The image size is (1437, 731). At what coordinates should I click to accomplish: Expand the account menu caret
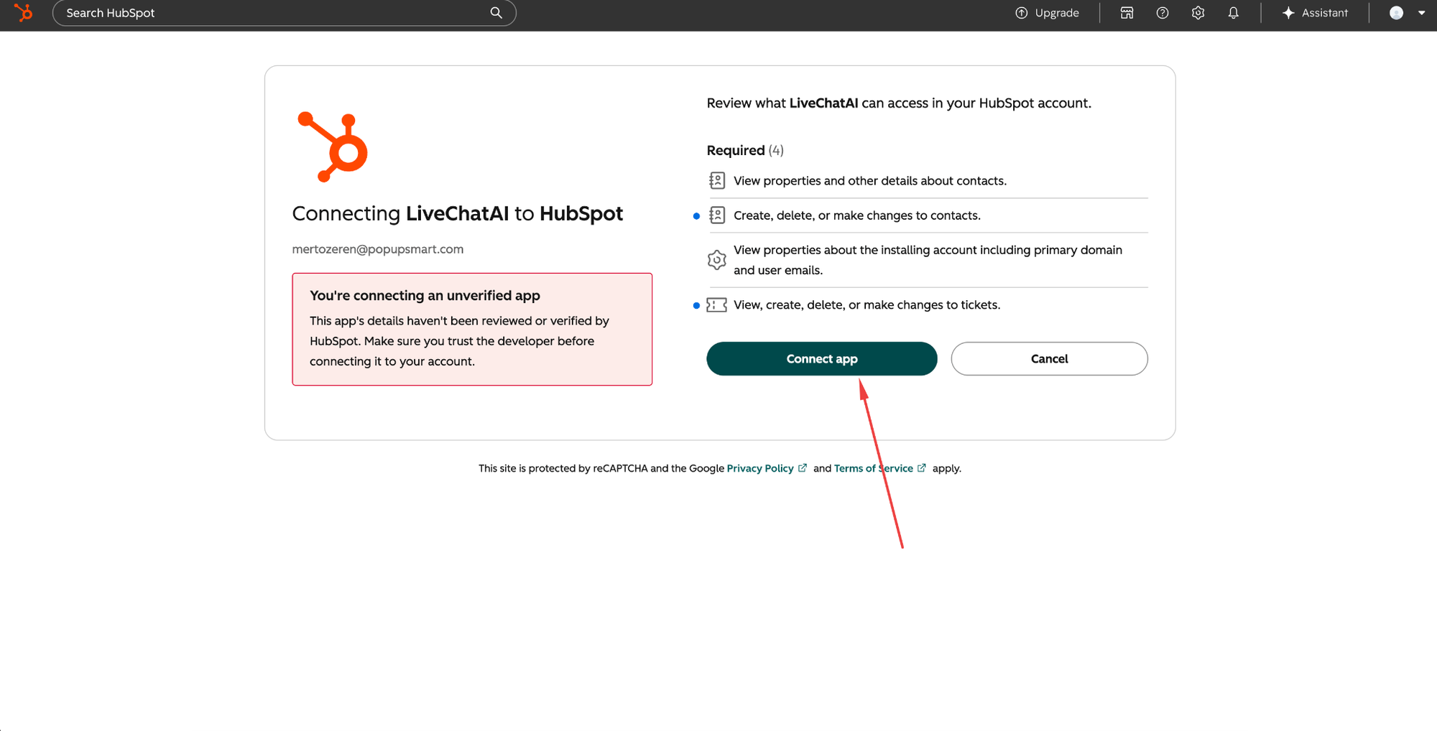tap(1421, 13)
